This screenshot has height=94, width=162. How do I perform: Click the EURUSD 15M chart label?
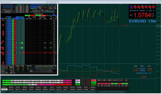pyautogui.click(x=142, y=21)
